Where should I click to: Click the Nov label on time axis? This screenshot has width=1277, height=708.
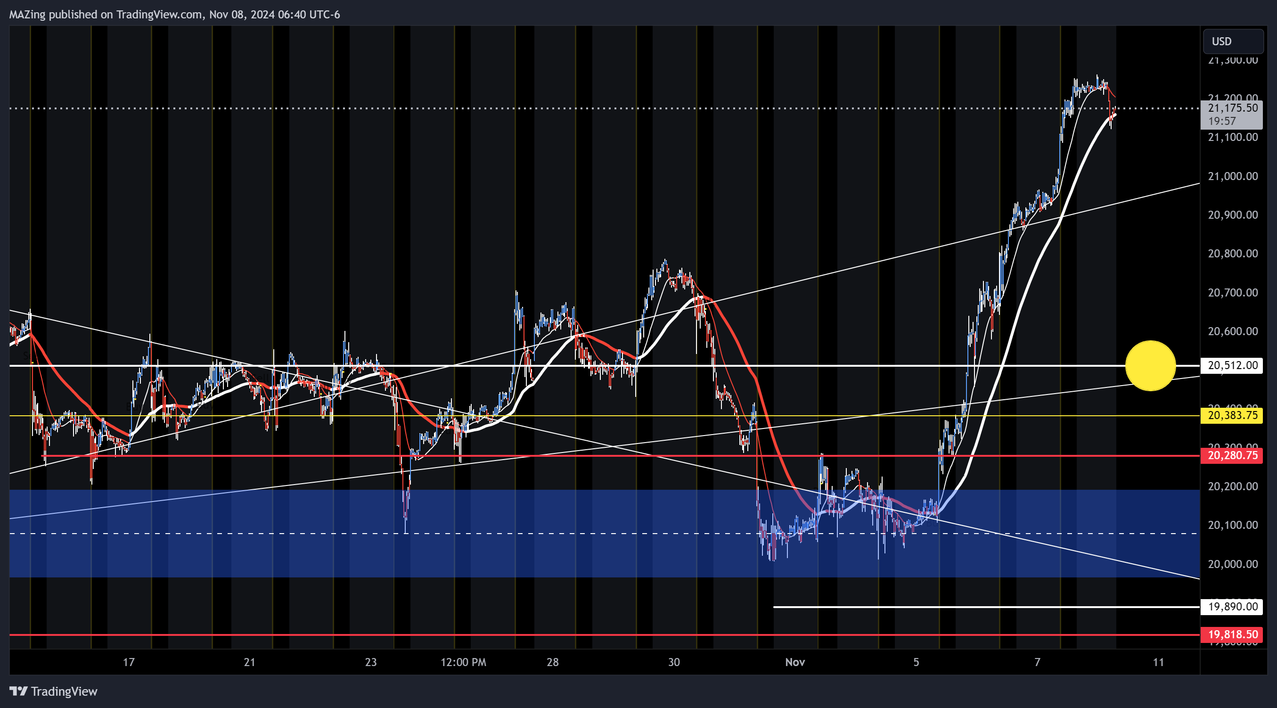pos(794,662)
